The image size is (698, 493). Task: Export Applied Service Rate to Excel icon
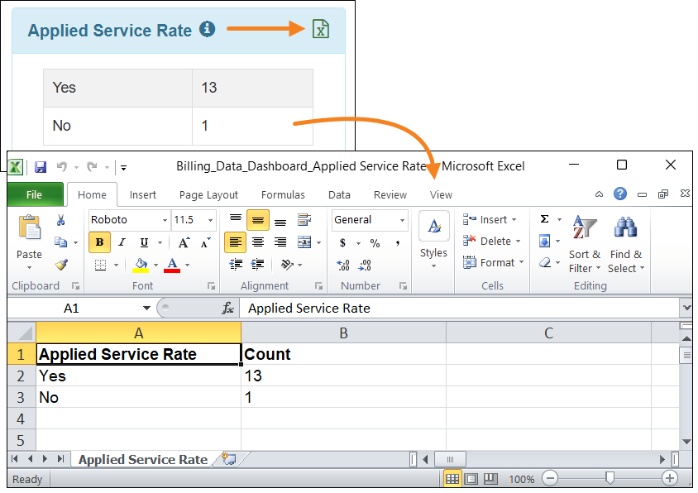[321, 30]
